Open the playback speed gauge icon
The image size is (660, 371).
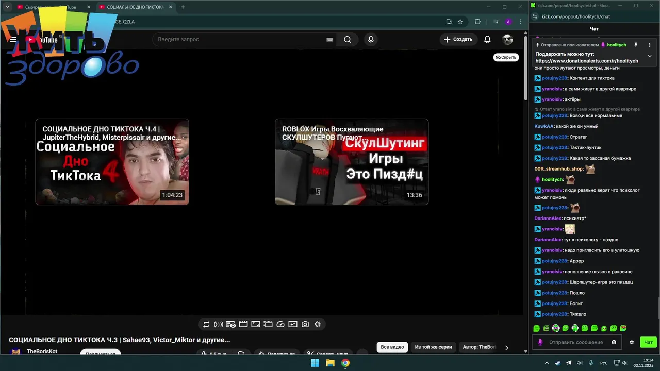pyautogui.click(x=280, y=324)
